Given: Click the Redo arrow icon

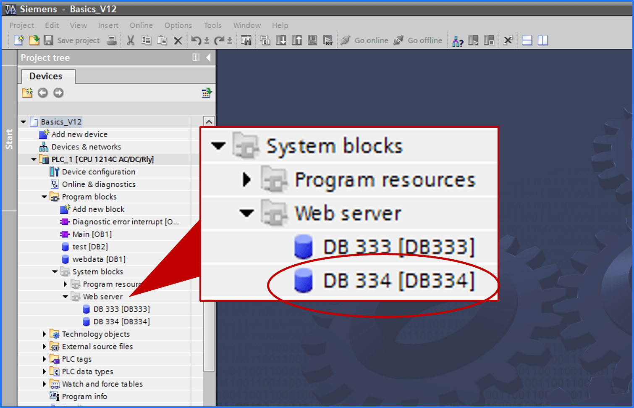Looking at the screenshot, I should (x=219, y=40).
